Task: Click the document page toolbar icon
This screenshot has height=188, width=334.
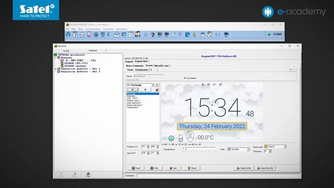Action: [173, 34]
